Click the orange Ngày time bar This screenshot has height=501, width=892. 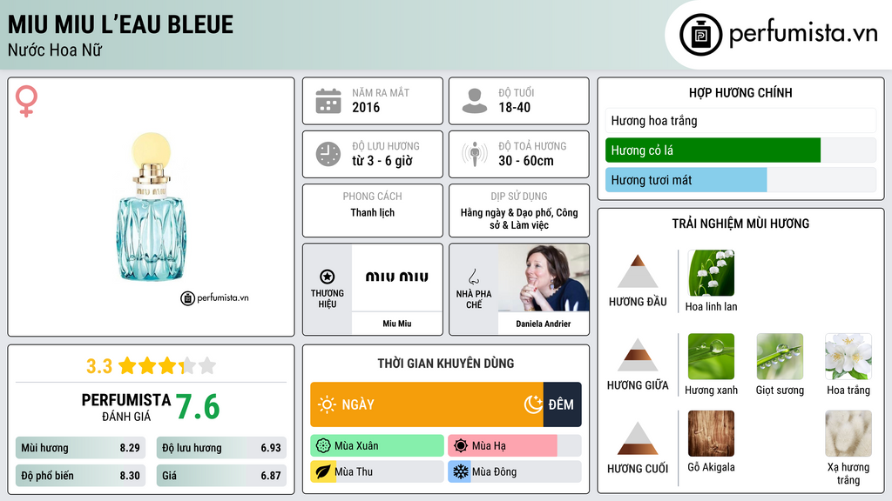click(x=427, y=404)
